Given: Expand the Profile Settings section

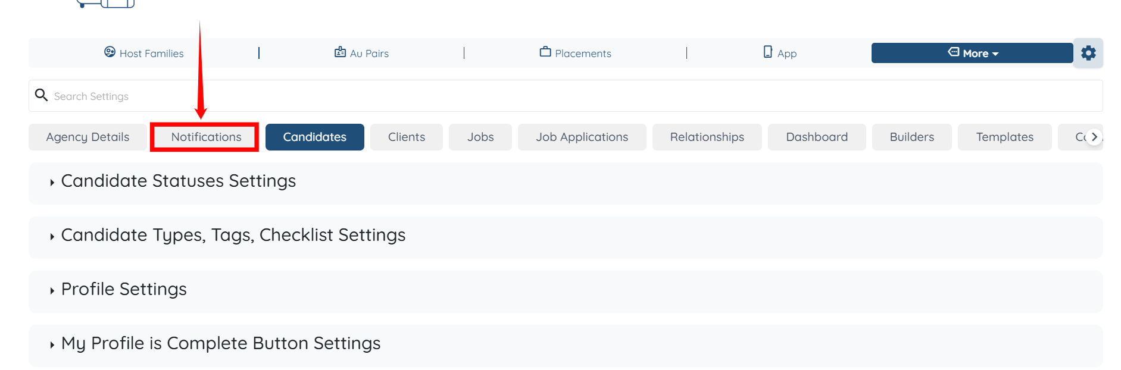Looking at the screenshot, I should click(x=124, y=289).
